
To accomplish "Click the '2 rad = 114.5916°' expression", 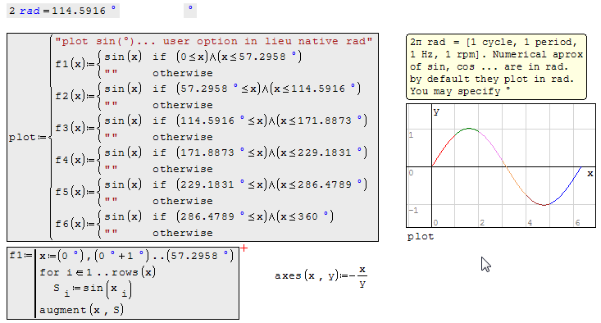I will [63, 11].
